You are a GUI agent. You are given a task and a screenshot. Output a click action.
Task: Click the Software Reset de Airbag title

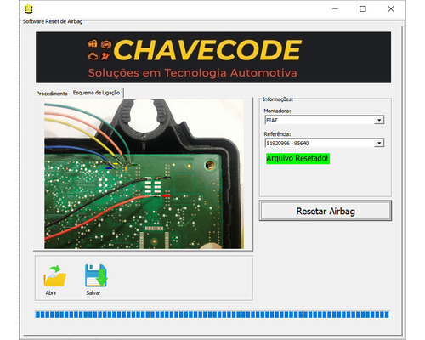point(53,21)
